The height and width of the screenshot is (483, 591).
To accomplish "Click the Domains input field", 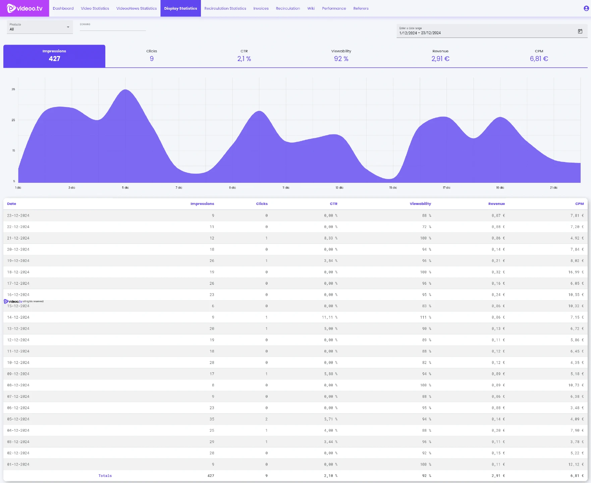I will coord(113,28).
